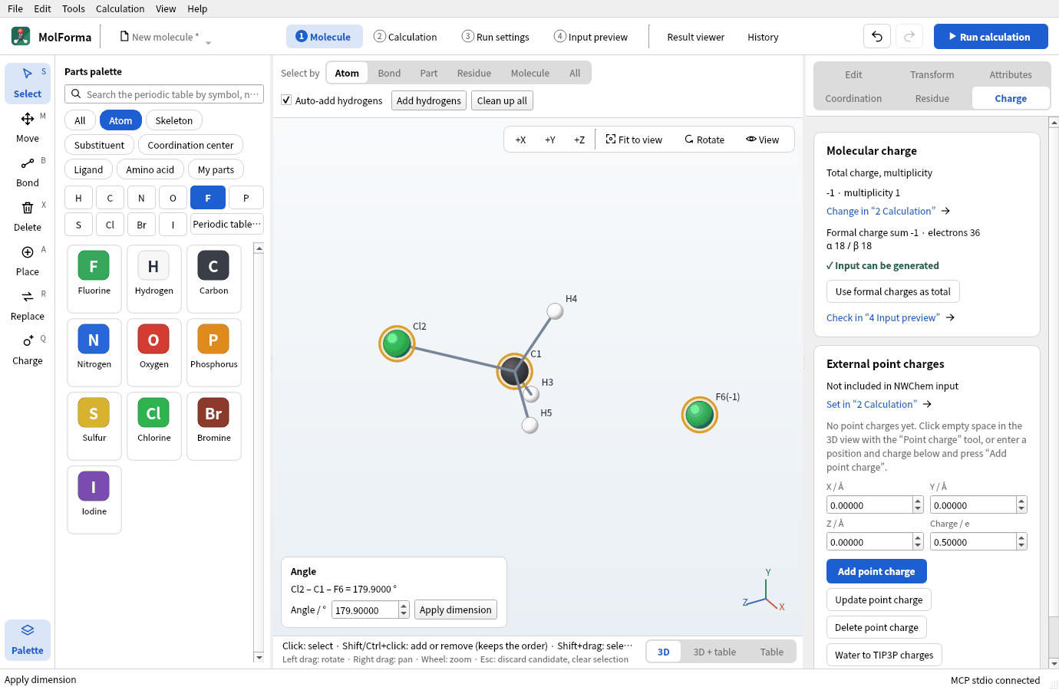Screen dimensions: 1059x690
Task: Filter parts palette by Substituent
Action: (100, 145)
